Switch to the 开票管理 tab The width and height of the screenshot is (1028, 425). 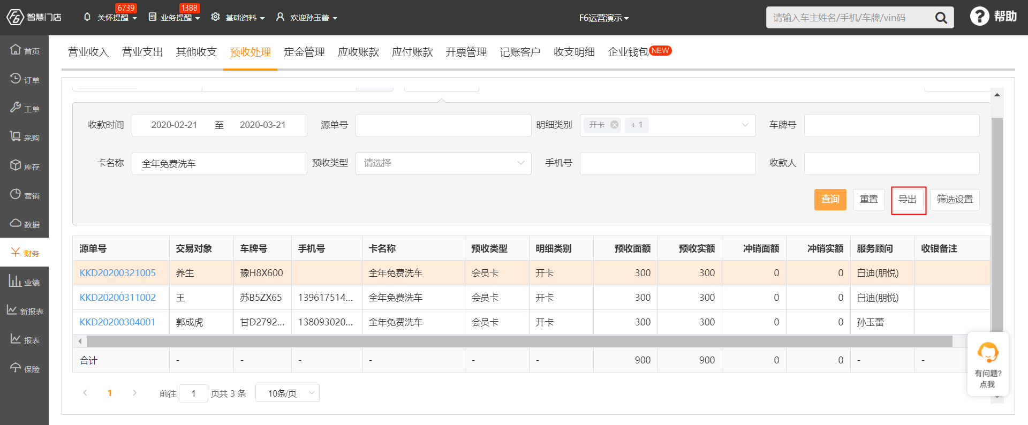(x=466, y=52)
